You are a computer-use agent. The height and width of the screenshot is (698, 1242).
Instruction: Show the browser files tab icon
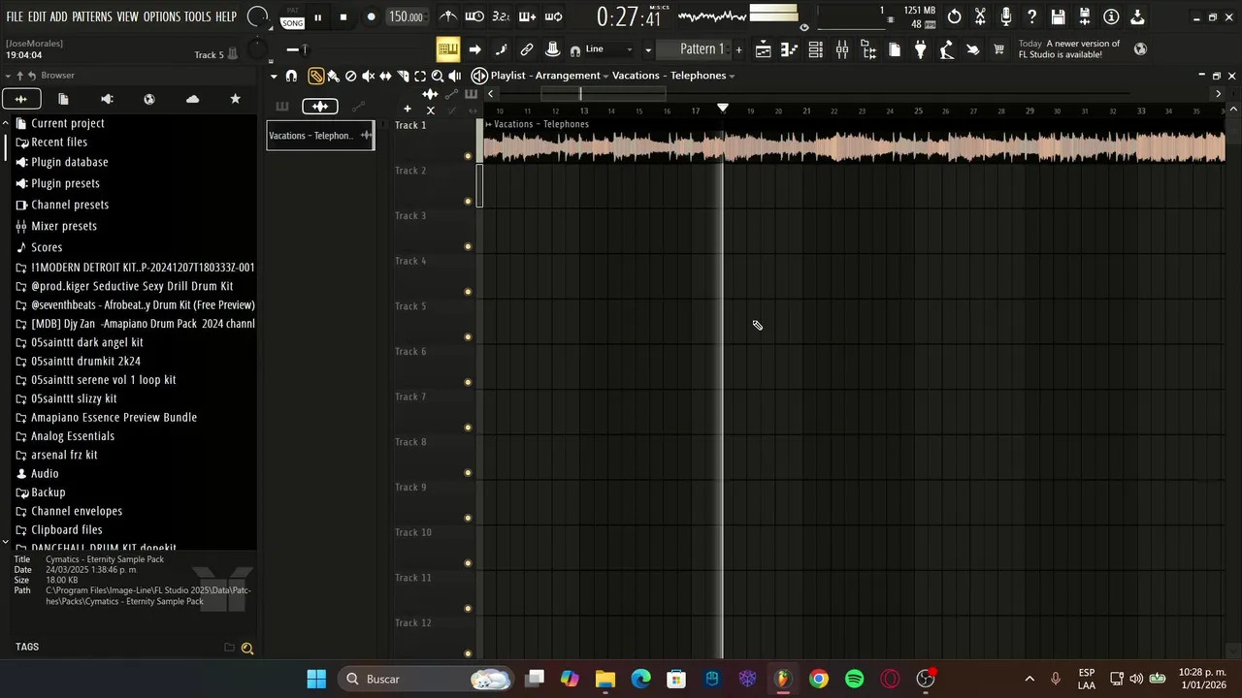coord(63,99)
